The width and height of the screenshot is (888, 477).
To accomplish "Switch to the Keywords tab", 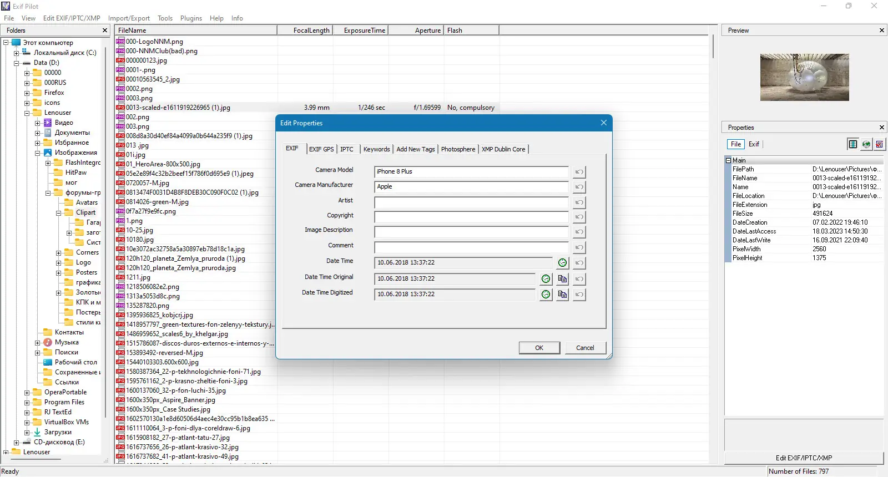I will (376, 149).
